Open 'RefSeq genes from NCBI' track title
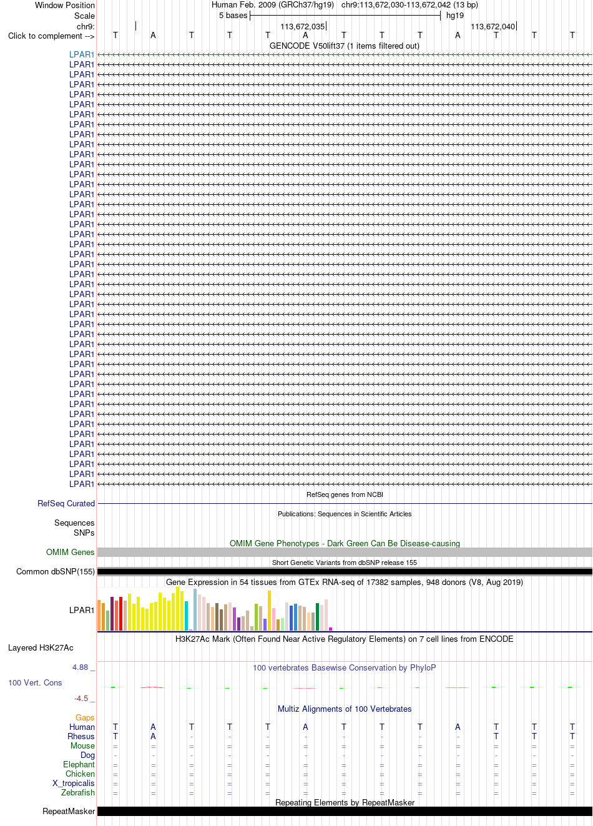This screenshot has height=826, width=593. point(345,494)
